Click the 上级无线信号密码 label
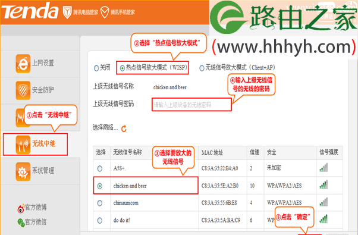The image size is (358, 235). [113, 104]
